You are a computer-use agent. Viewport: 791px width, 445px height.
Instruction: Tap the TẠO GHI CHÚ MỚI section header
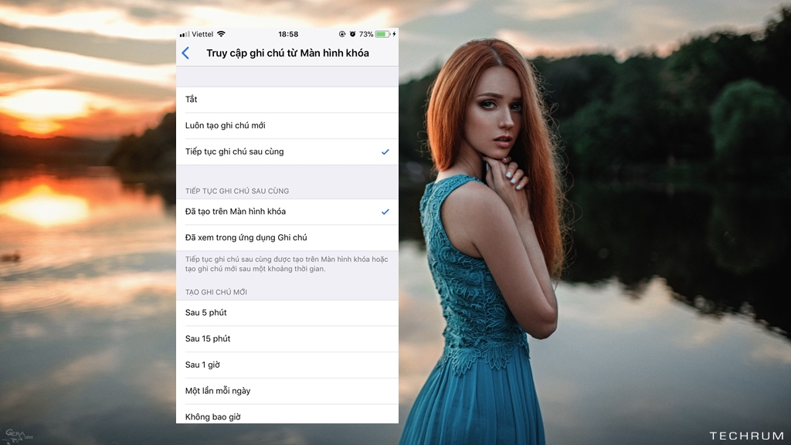point(216,292)
